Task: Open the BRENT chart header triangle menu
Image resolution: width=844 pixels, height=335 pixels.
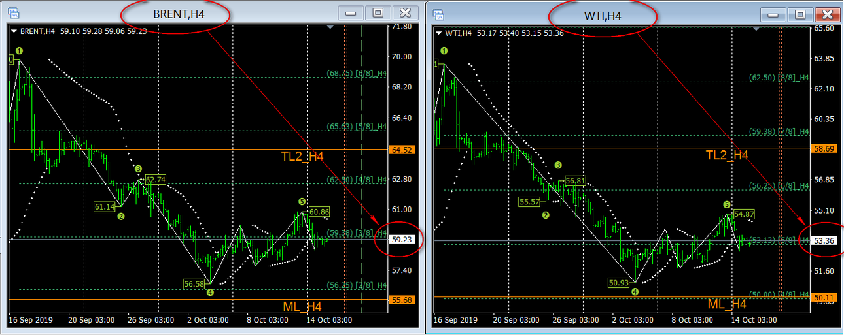Action: coord(14,31)
